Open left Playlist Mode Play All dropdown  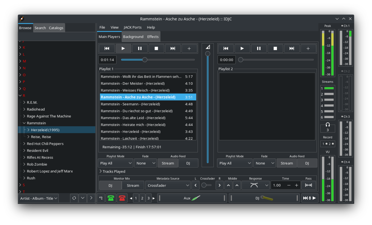click(x=115, y=163)
